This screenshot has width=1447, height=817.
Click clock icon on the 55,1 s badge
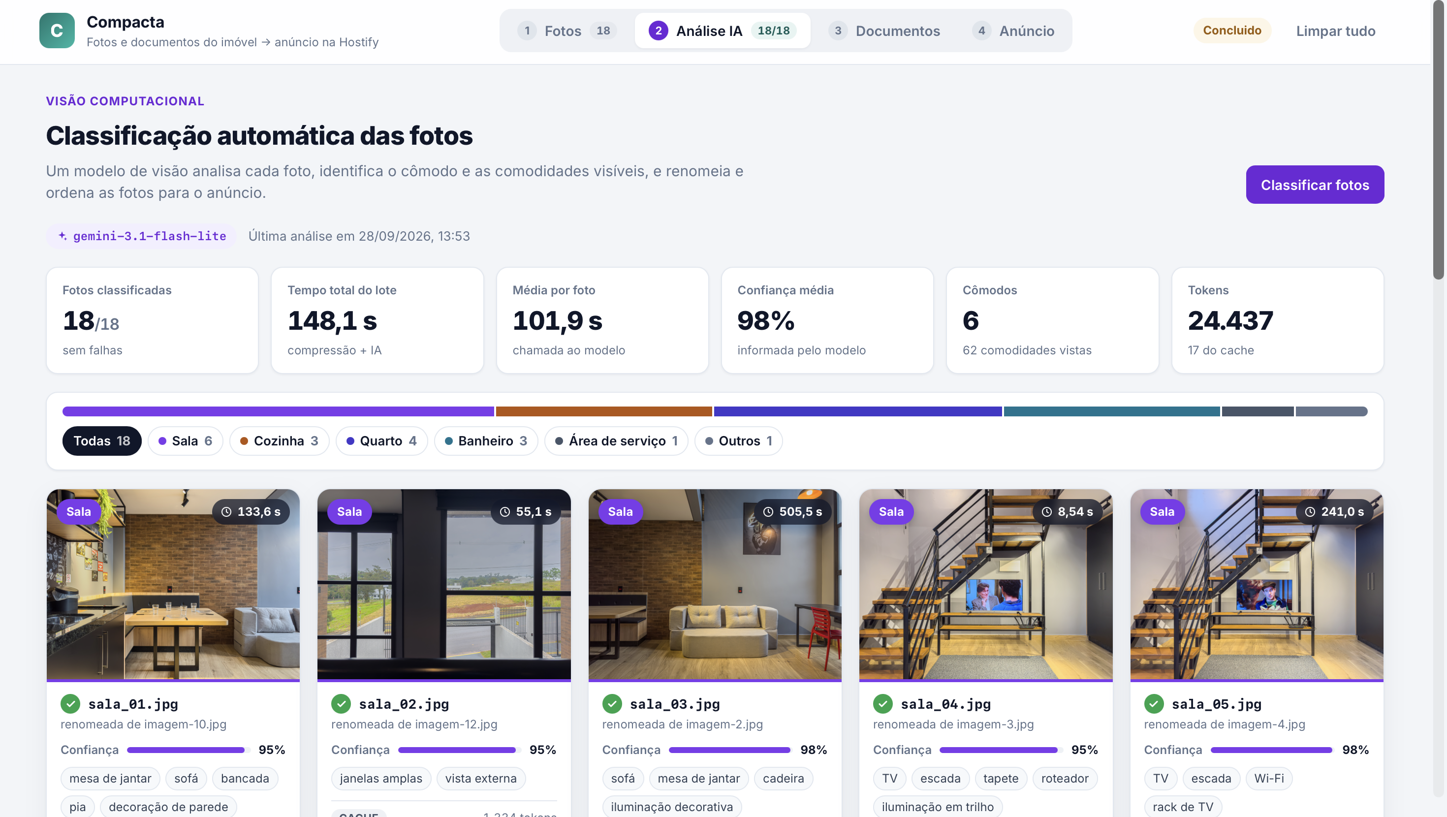click(505, 512)
